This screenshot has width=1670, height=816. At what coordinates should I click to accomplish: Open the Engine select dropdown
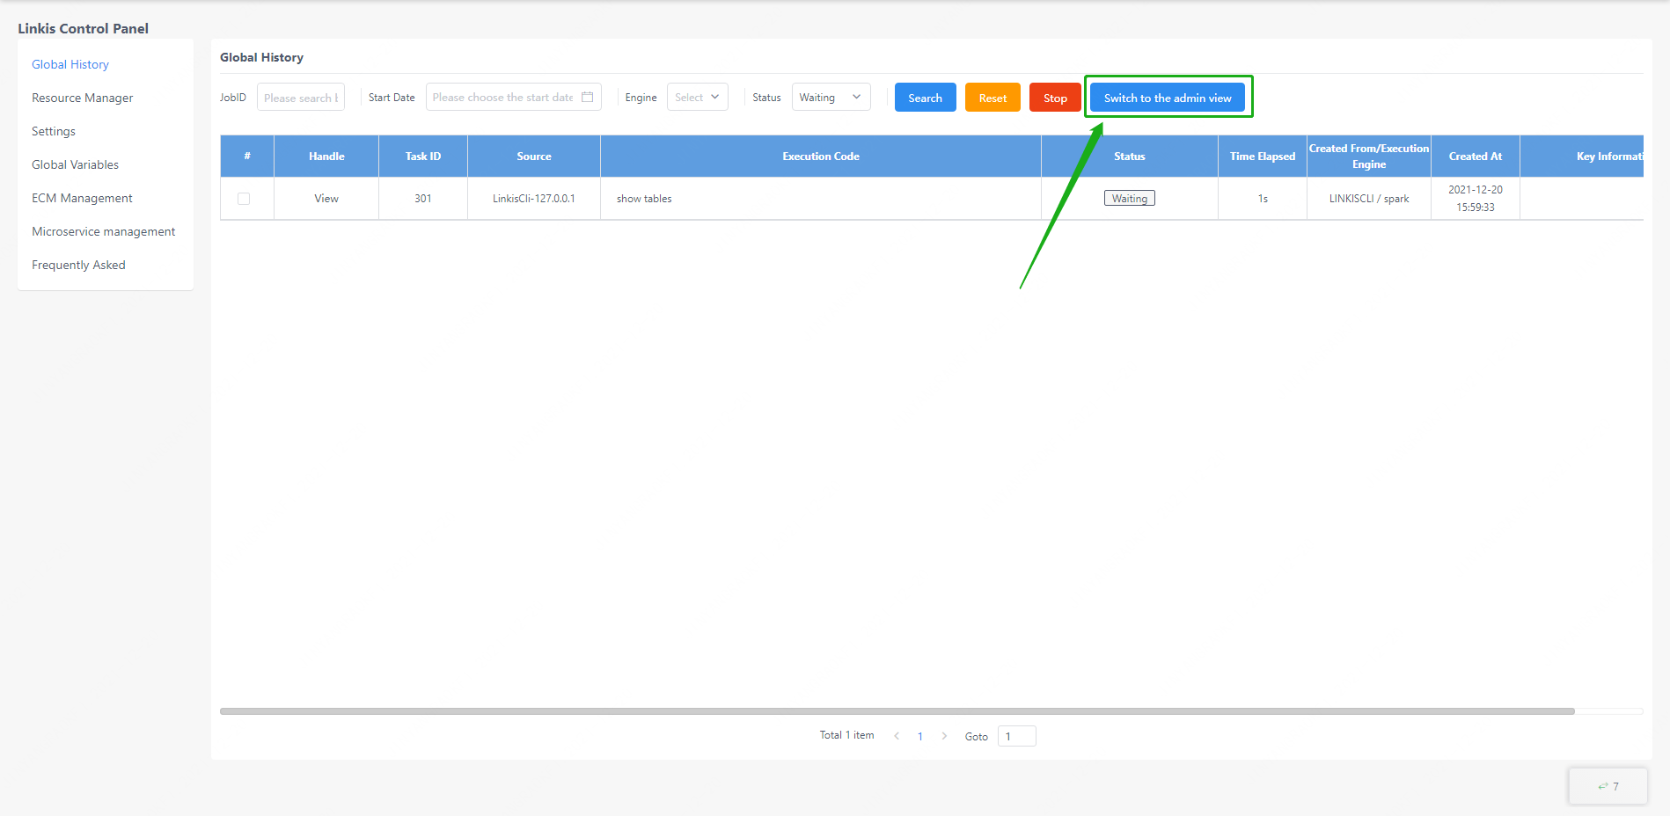697,98
